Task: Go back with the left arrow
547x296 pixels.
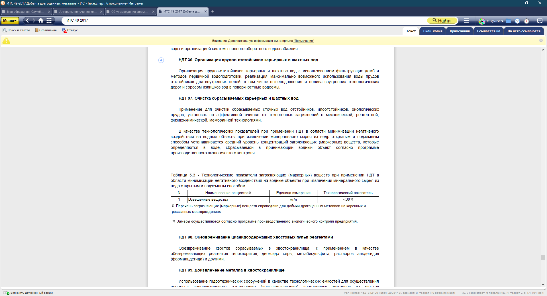Action: coord(27,20)
